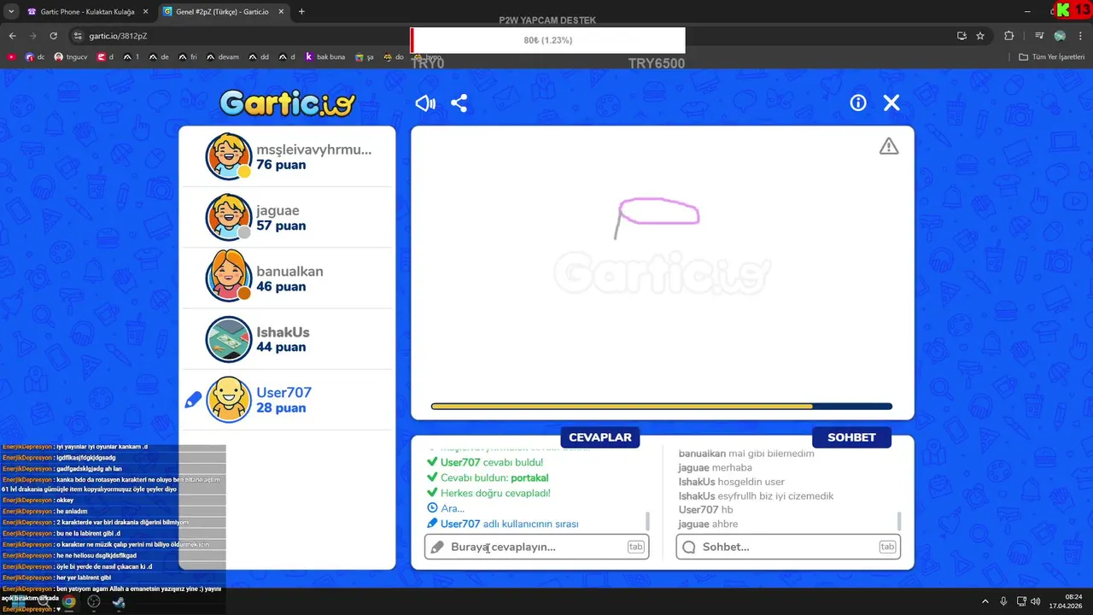Click 'User707 adlı kullanıcının sırası' message
Image resolution: width=1093 pixels, height=615 pixels.
(510, 524)
